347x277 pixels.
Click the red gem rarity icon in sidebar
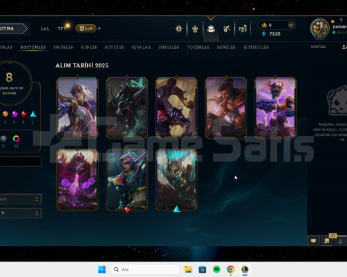coord(23,114)
